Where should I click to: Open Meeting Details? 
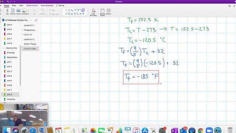tap(103, 12)
